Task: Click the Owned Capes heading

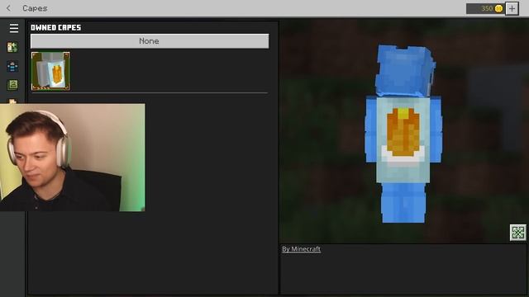Action: (56, 27)
